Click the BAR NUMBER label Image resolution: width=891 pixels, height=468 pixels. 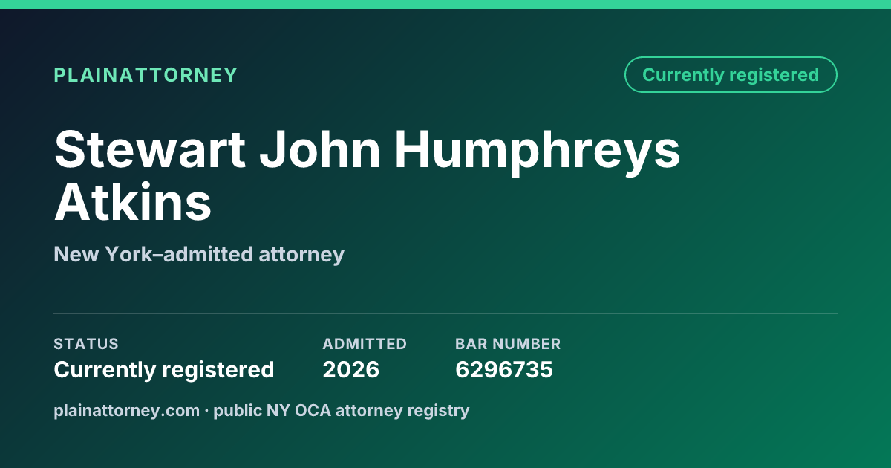pos(508,344)
